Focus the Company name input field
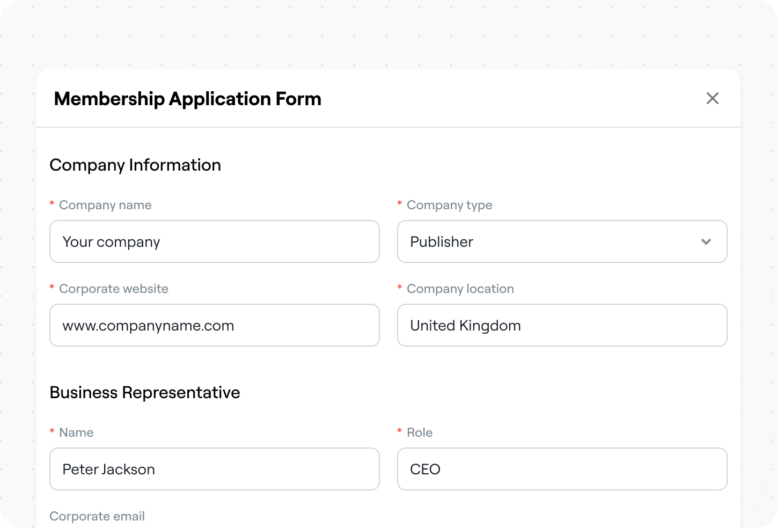This screenshot has height=528, width=777. pos(214,241)
